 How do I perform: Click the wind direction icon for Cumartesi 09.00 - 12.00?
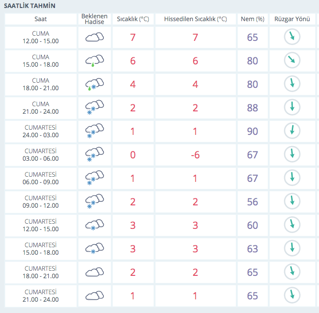[292, 202]
